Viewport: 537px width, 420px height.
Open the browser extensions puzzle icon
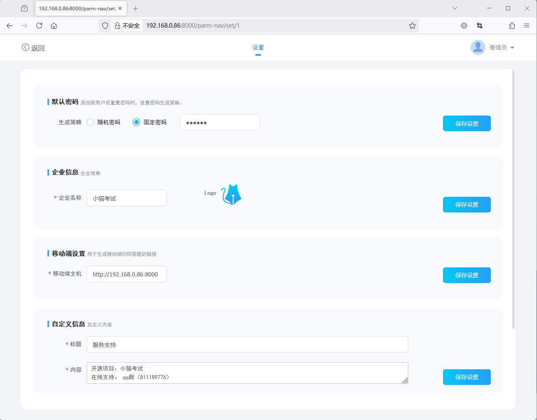point(512,25)
